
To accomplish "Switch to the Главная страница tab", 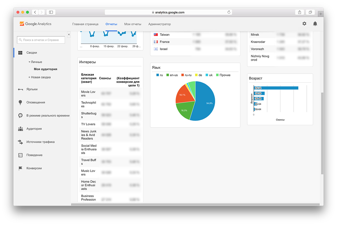I will [x=85, y=24].
